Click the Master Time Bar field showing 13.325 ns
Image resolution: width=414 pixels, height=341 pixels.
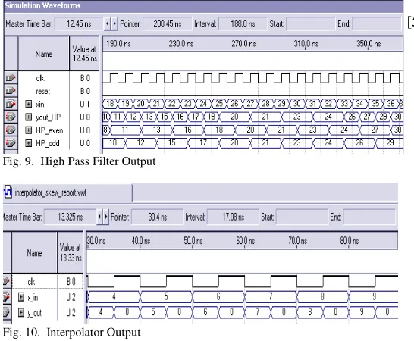[x=71, y=217]
